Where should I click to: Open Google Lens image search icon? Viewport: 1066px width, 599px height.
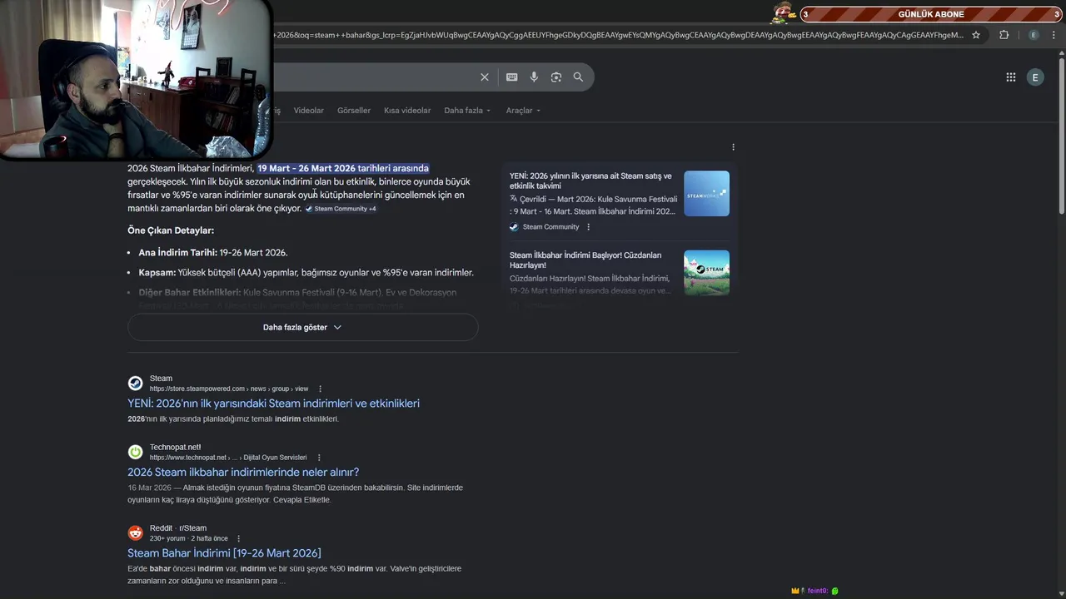556,77
